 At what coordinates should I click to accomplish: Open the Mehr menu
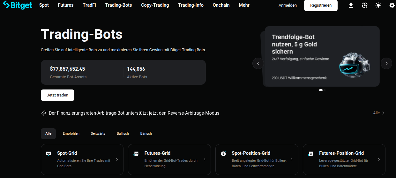(244, 5)
